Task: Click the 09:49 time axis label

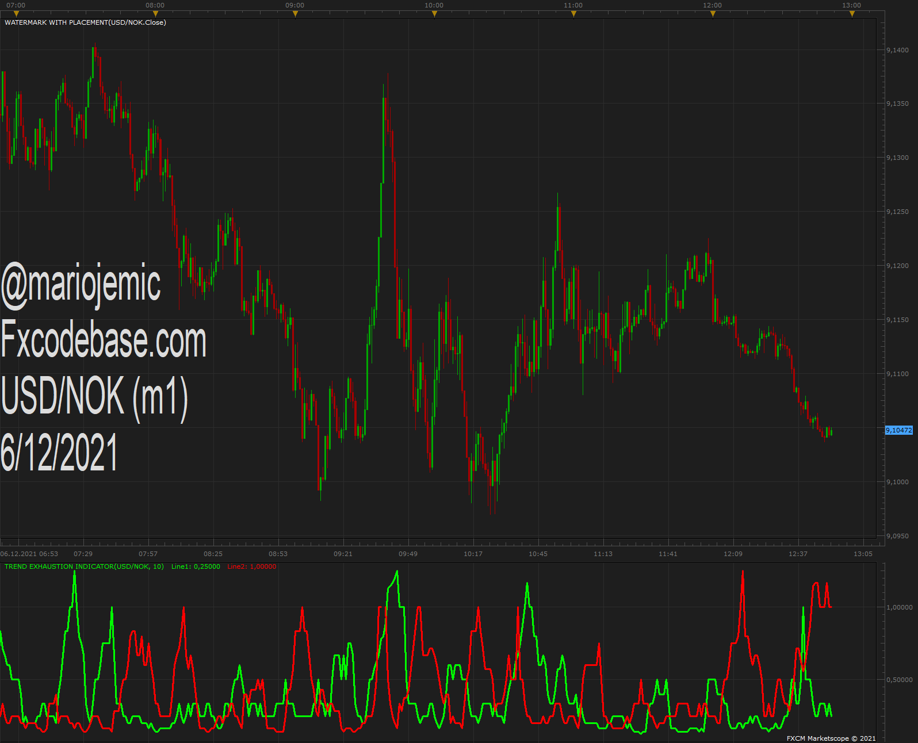Action: [x=408, y=554]
